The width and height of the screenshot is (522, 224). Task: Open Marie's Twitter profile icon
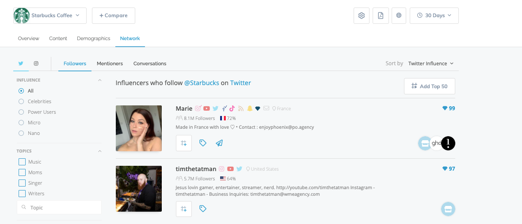(x=215, y=108)
